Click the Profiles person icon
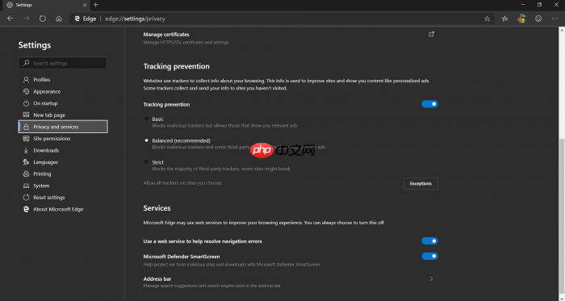 point(26,80)
